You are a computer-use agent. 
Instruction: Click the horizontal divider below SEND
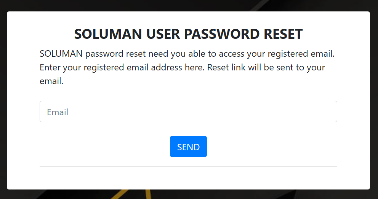188,166
